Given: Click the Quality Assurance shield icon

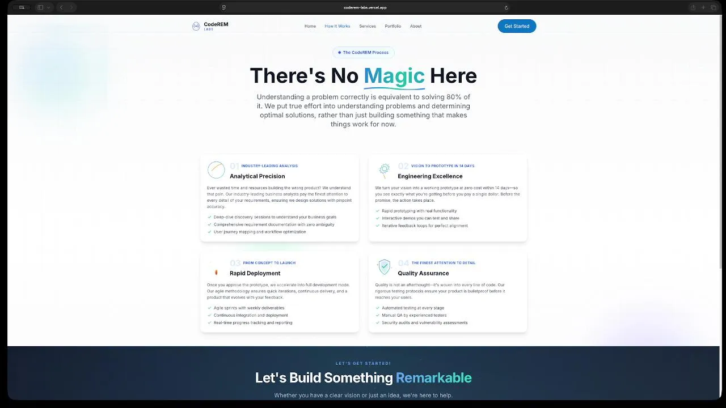Looking at the screenshot, I should point(385,266).
